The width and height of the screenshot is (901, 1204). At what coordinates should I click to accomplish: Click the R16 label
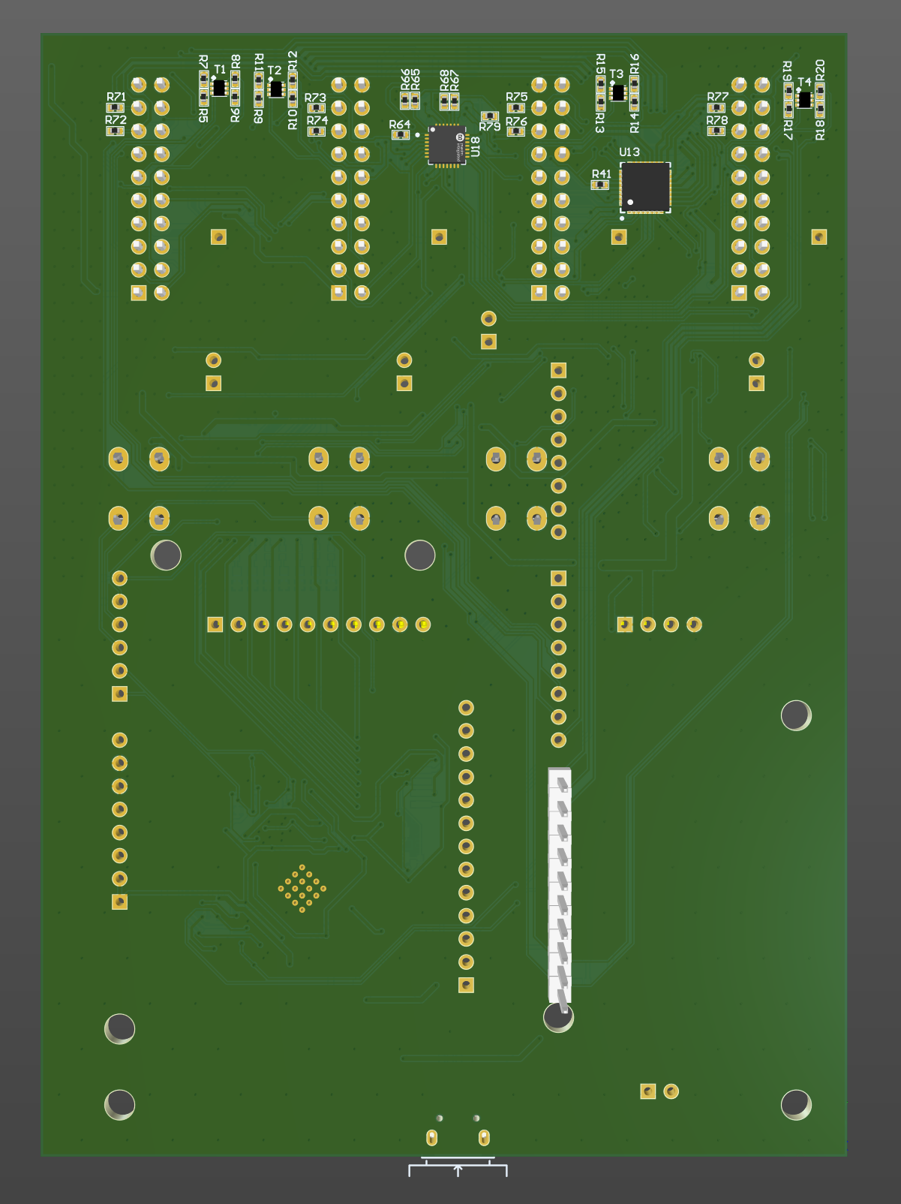click(x=635, y=63)
